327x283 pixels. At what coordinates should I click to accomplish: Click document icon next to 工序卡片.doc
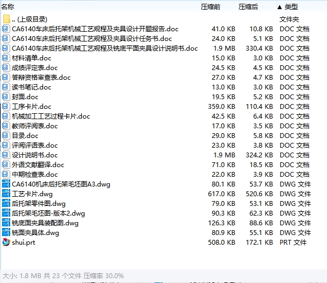(6, 106)
